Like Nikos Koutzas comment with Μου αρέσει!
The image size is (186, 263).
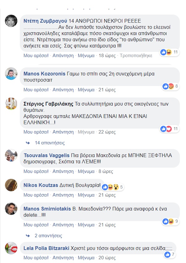tap(36, 195)
